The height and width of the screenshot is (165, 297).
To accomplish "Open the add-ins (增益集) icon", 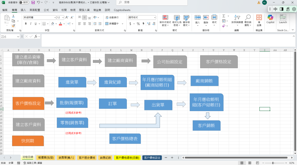I will [x=259, y=20].
